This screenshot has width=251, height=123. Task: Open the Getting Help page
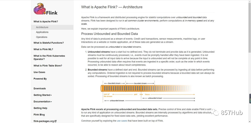click(x=40, y=108)
